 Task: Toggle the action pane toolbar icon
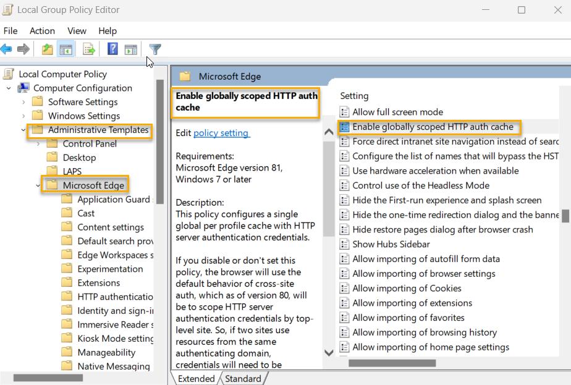[x=131, y=49]
